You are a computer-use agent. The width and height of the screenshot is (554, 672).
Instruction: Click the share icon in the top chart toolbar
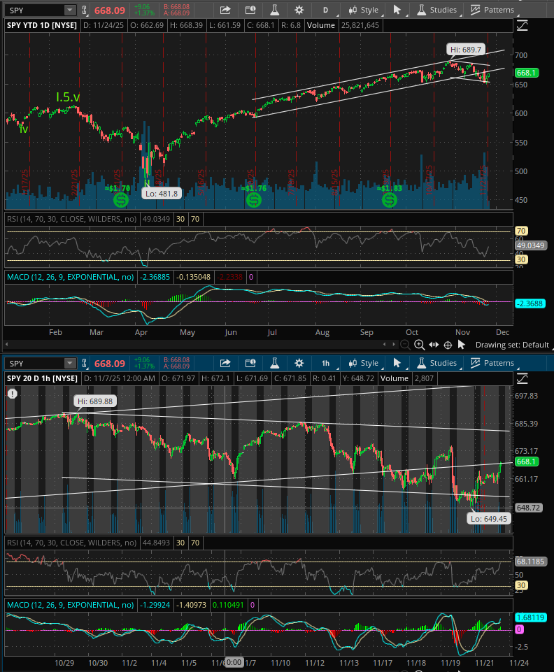[225, 10]
